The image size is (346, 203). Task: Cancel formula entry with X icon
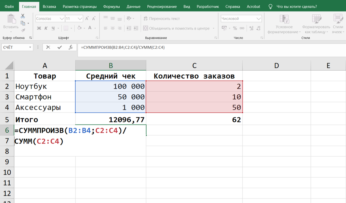point(48,47)
